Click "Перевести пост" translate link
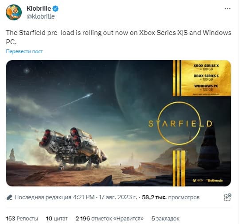Viewport: 242px width, 224px height. 24,51
